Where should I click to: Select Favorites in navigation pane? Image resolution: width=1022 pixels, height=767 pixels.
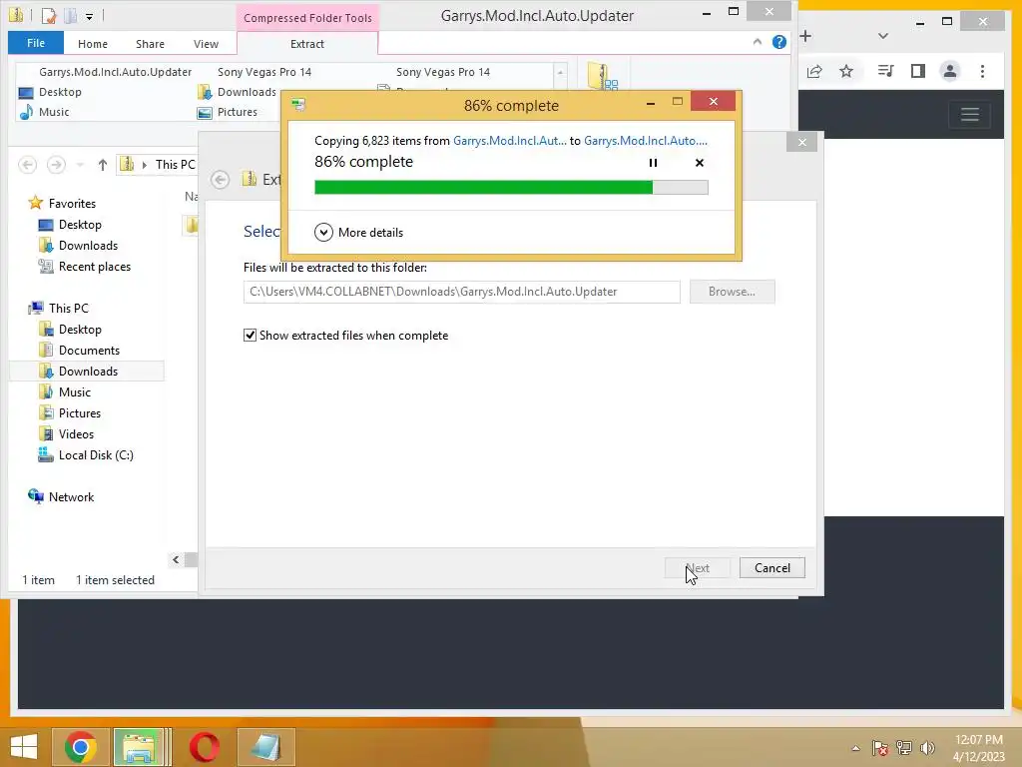point(63,204)
